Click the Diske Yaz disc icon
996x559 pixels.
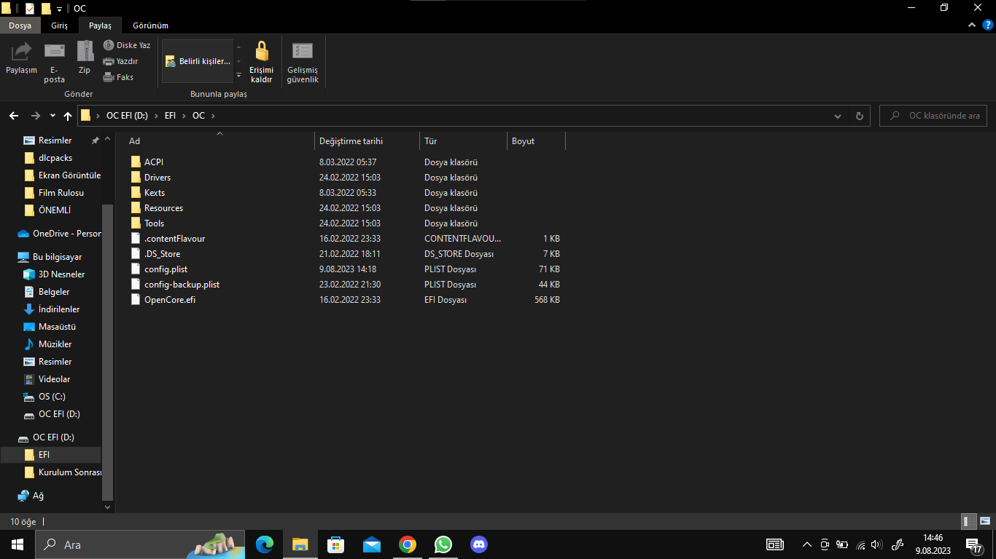(109, 45)
